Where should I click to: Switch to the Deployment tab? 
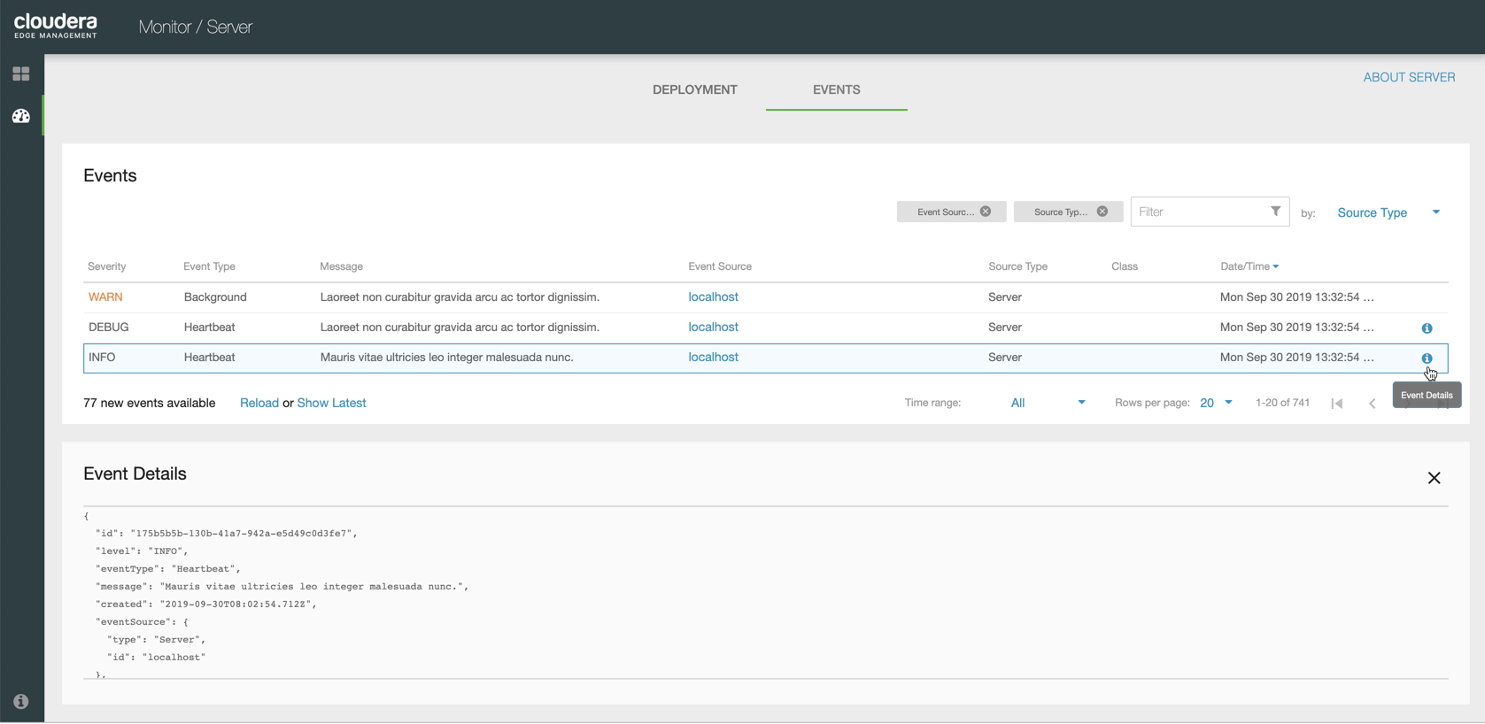point(694,89)
